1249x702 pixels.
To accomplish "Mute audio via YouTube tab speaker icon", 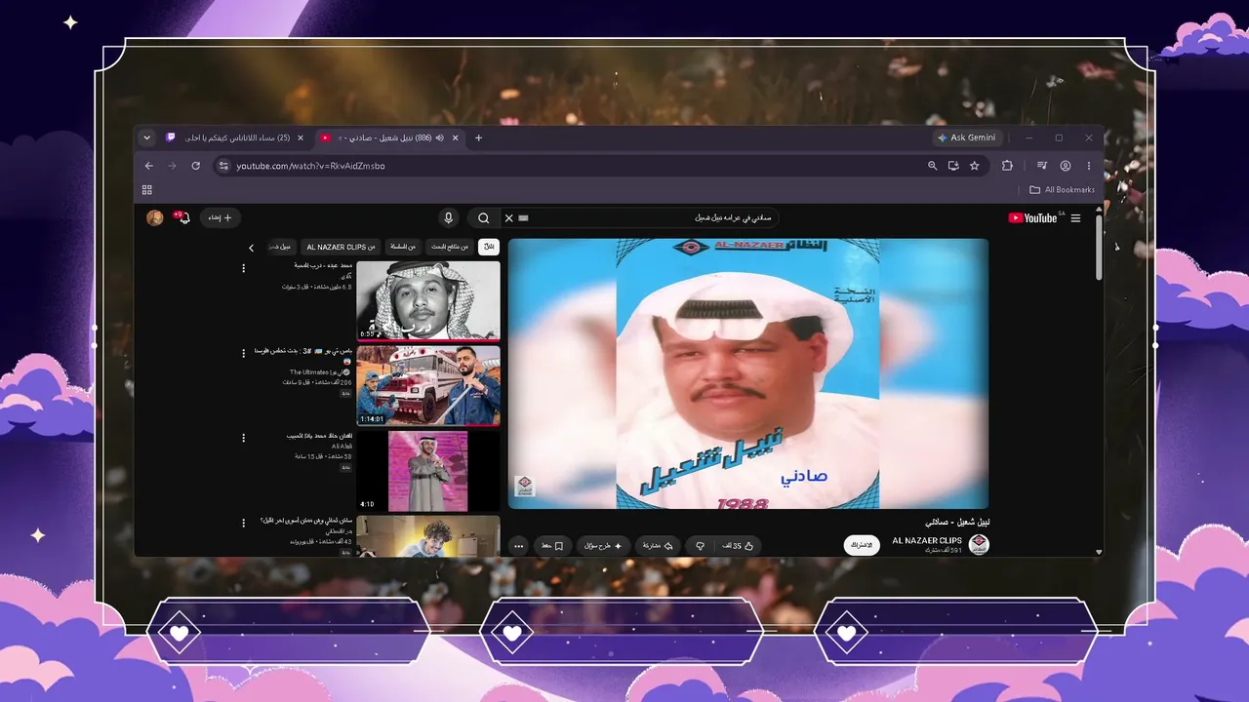I will pyautogui.click(x=439, y=137).
